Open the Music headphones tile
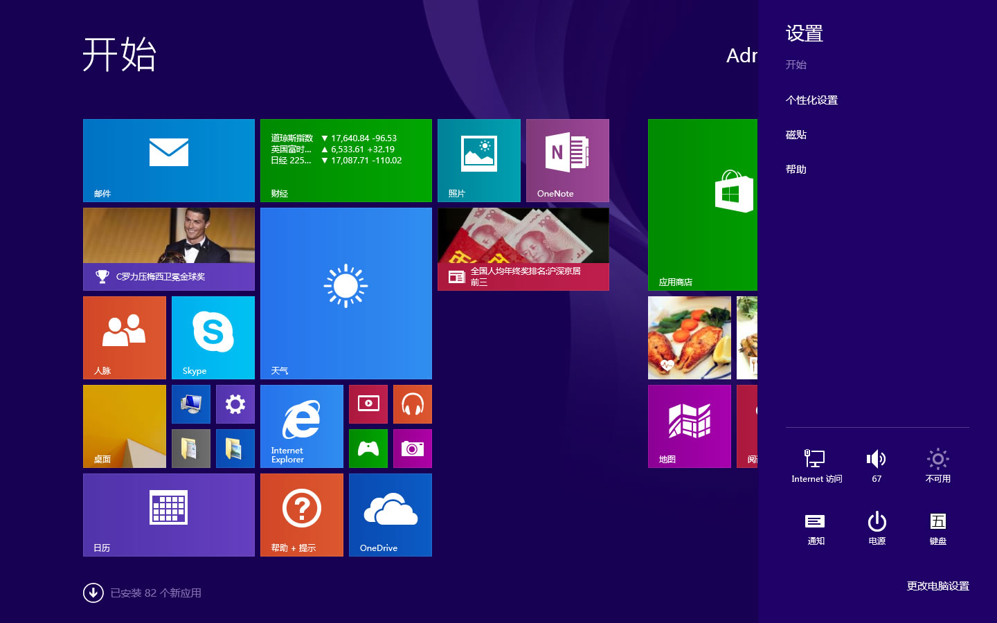Screen dimensions: 997x623 (413, 404)
